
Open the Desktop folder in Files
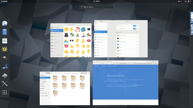55,78
